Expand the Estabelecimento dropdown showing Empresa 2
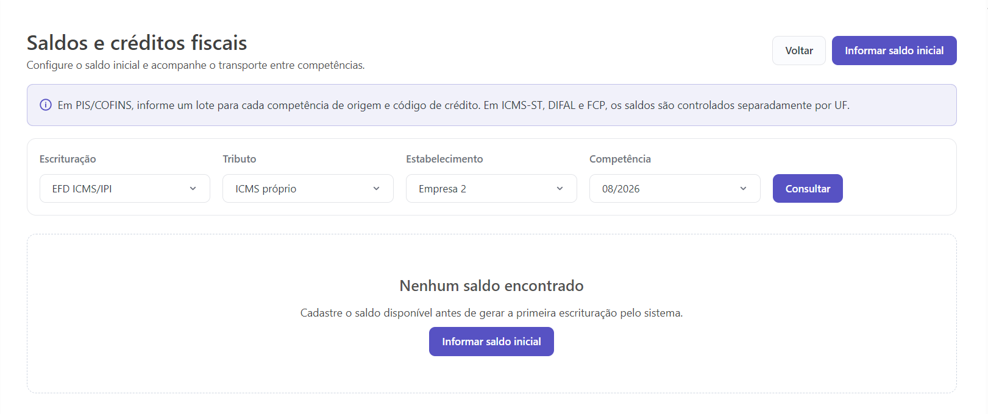The image size is (988, 414). tap(491, 189)
